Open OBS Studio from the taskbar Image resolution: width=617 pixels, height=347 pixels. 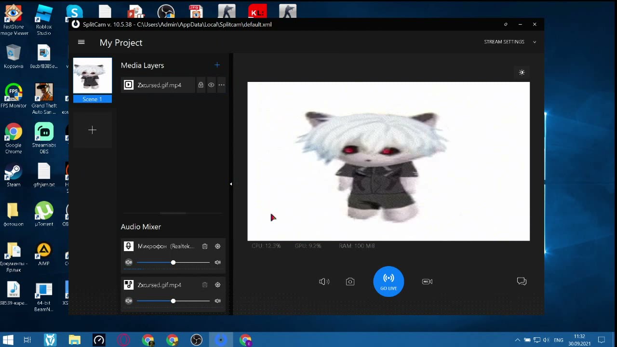[196, 340]
